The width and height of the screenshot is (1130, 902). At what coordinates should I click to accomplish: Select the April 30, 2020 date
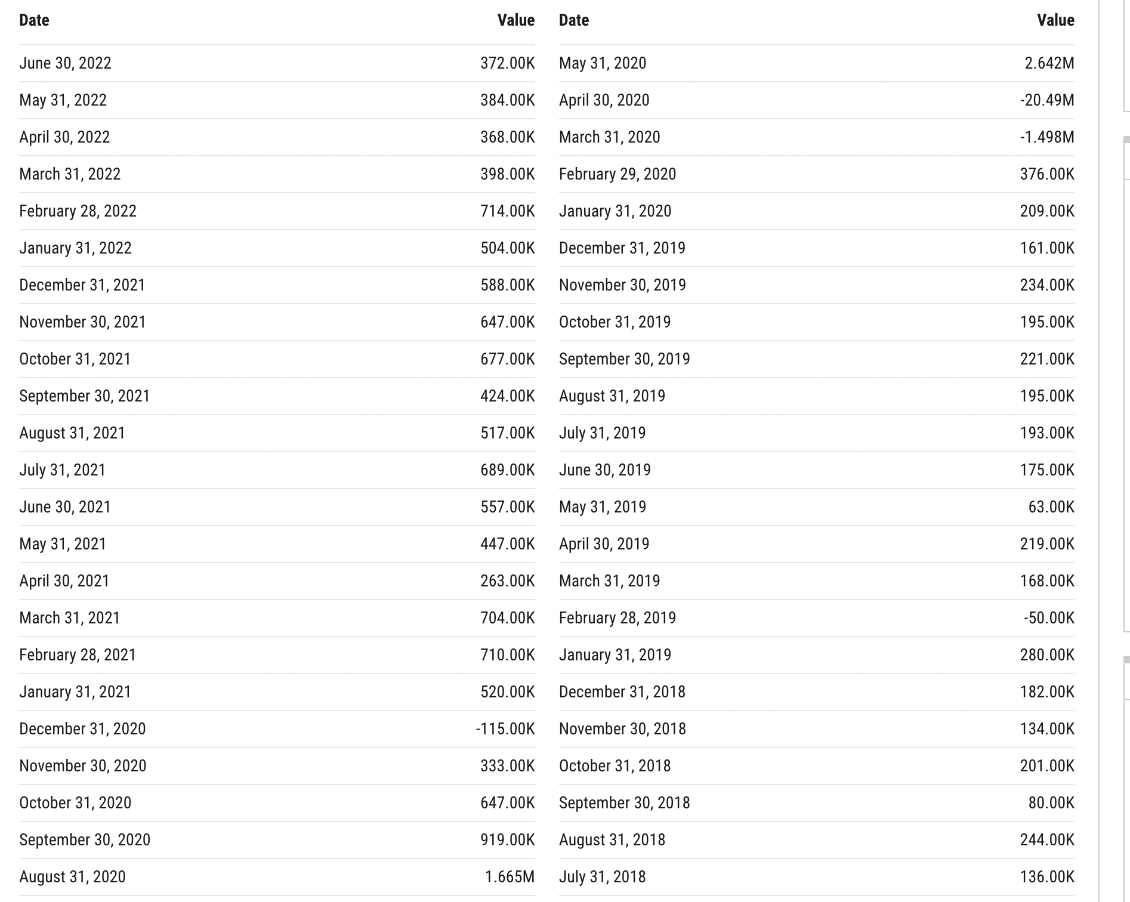tap(604, 100)
